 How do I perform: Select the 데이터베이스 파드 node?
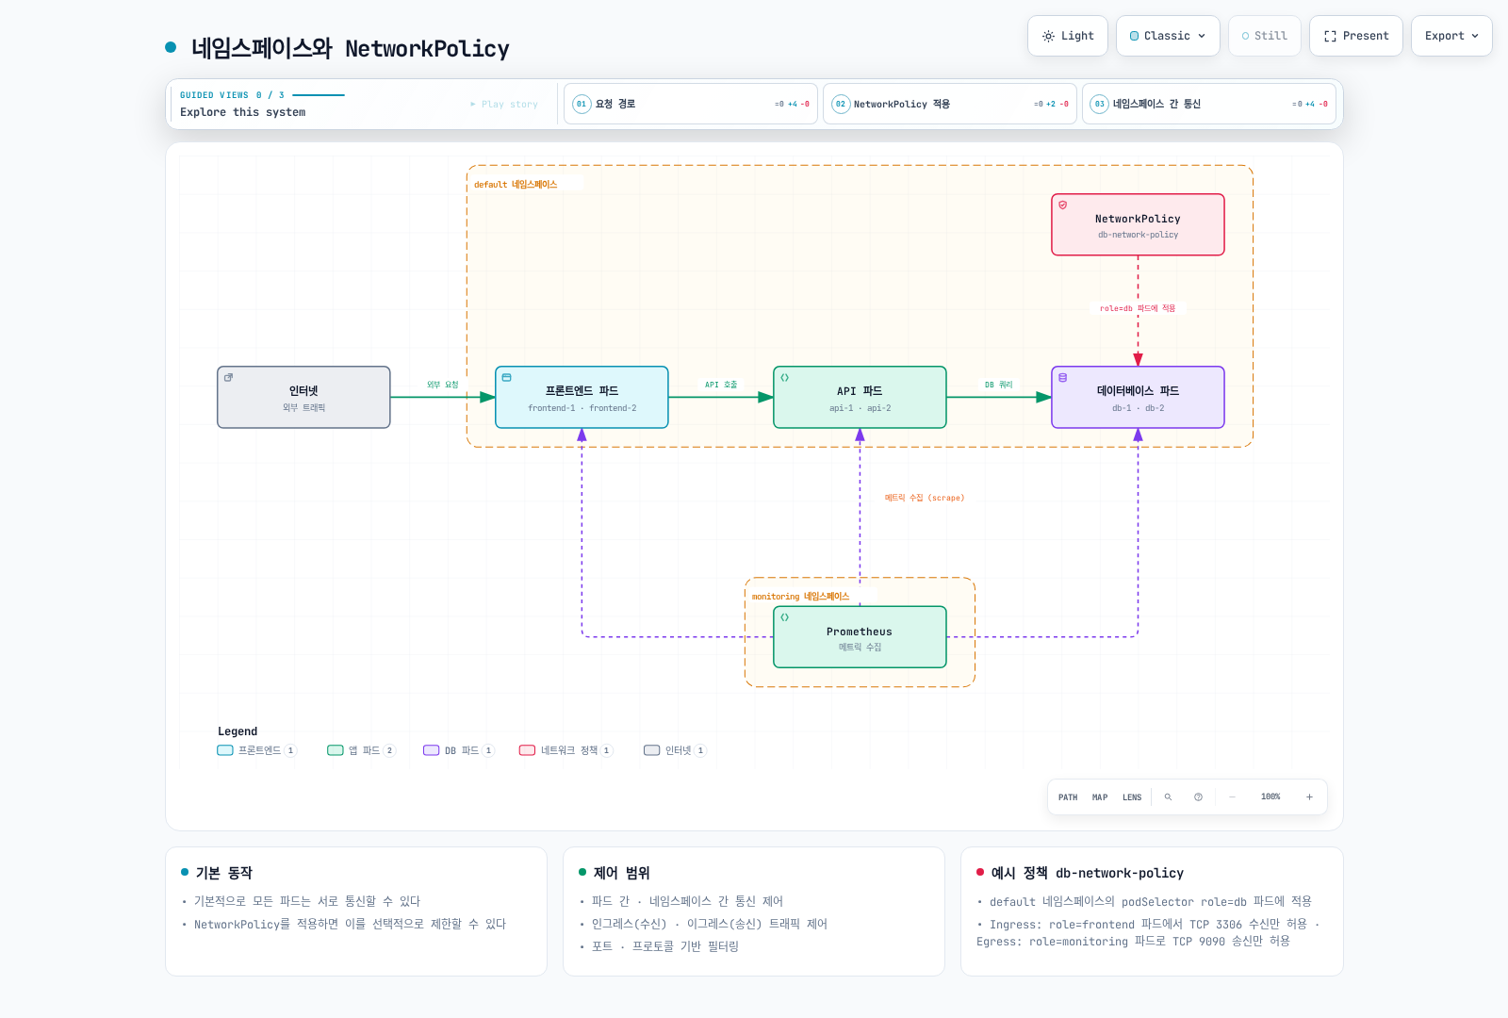[x=1138, y=397]
